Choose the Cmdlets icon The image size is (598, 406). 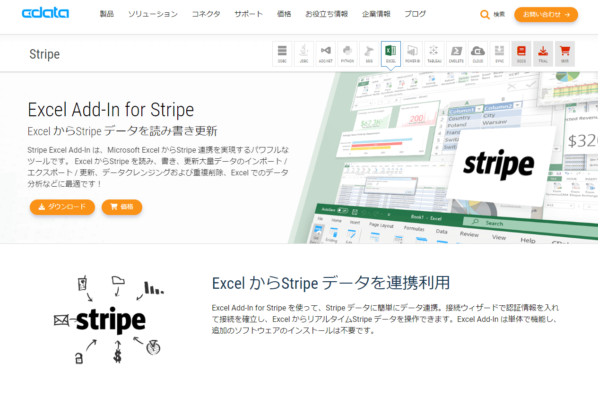[x=456, y=54]
